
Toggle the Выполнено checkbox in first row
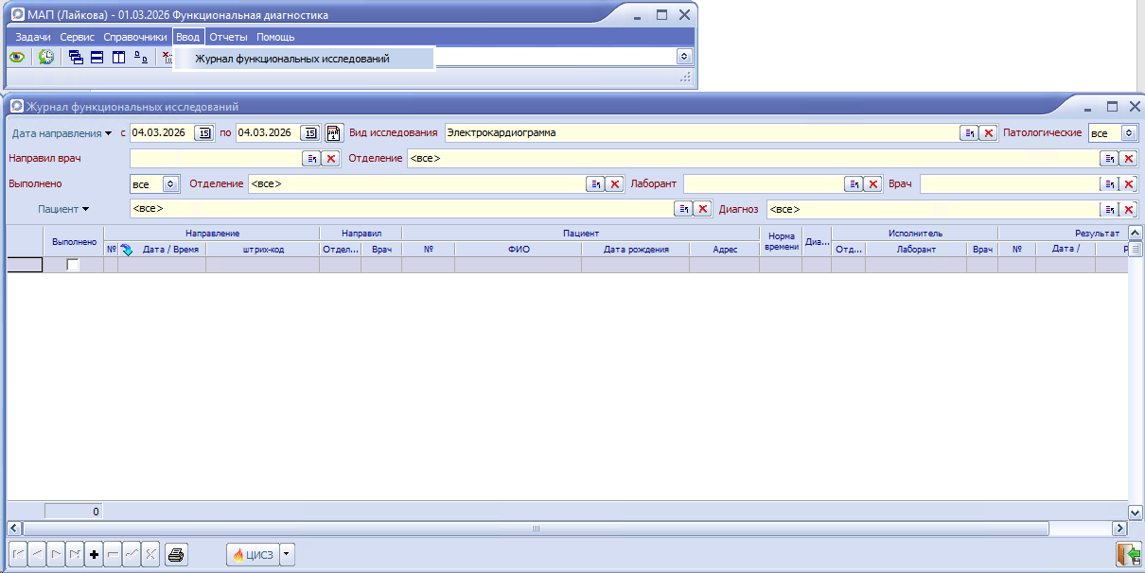[x=73, y=266]
